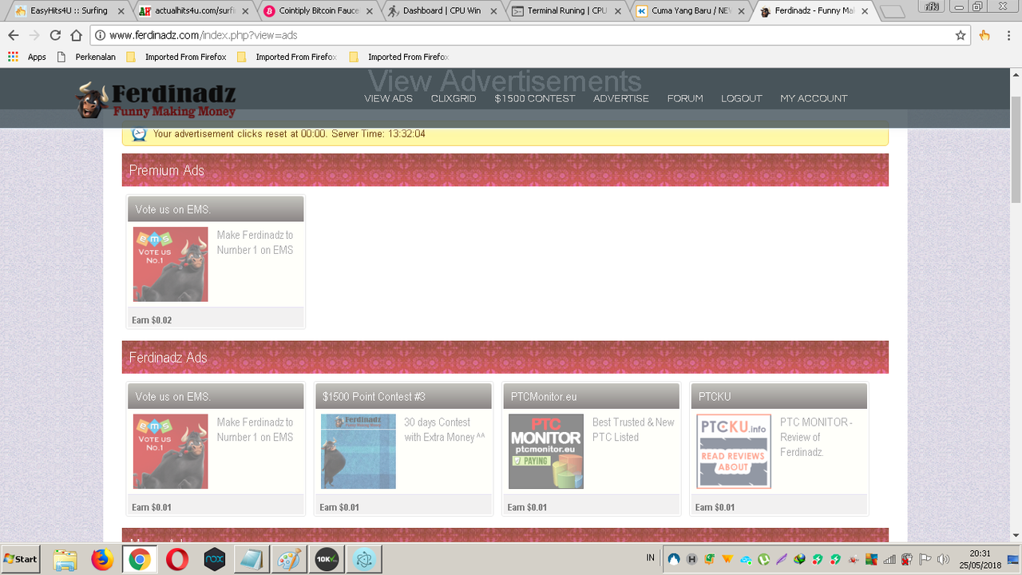
Task: Open the FORUM navigation link
Action: click(684, 98)
